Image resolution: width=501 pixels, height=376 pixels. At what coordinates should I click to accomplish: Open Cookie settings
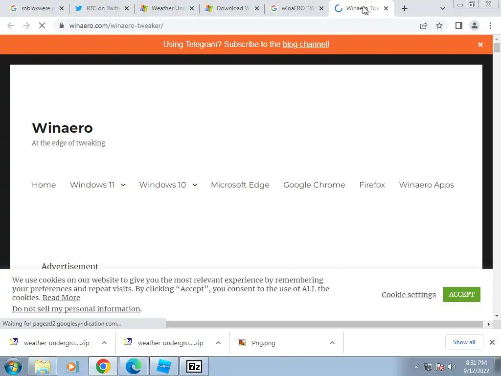click(409, 294)
